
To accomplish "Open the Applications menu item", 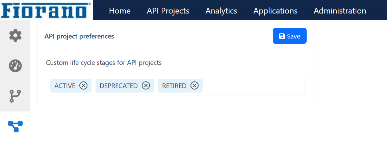I will click(276, 11).
